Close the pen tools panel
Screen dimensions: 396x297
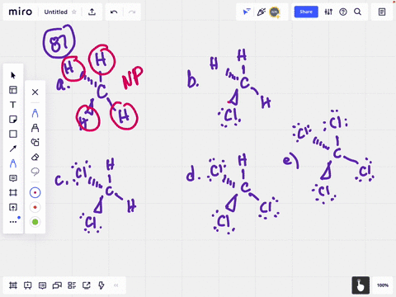[35, 92]
